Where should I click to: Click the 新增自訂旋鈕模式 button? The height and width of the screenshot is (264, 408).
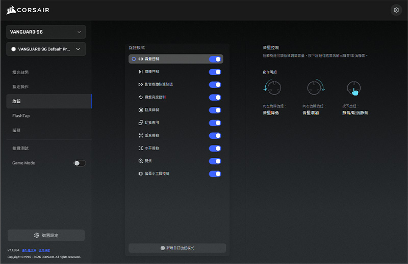coord(177,248)
